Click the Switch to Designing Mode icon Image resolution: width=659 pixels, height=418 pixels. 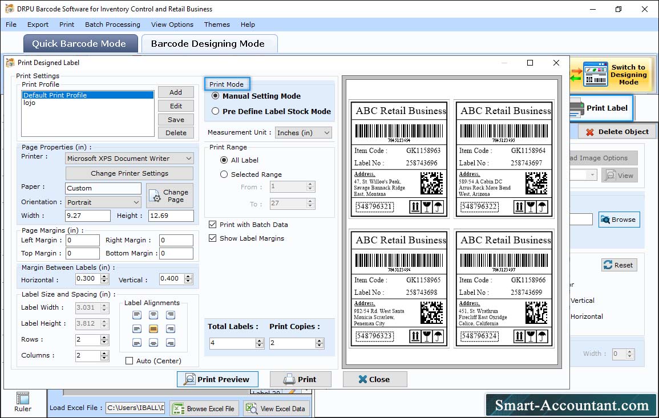(x=595, y=74)
